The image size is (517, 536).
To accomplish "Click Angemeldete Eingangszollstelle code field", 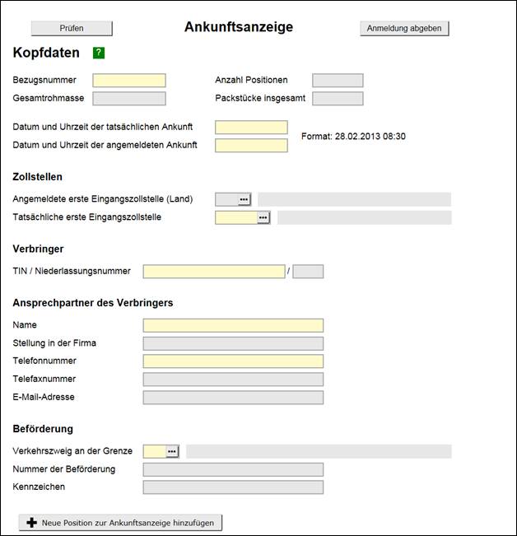I will tap(226, 199).
